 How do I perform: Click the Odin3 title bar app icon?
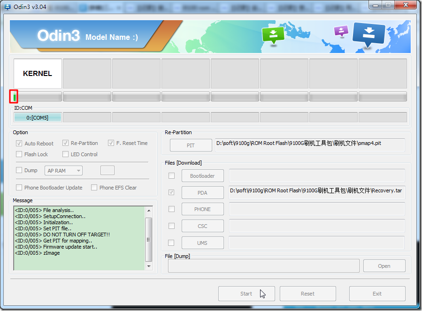(x=8, y=7)
